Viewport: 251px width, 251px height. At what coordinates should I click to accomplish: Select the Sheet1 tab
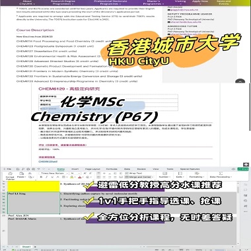[x=26, y=247]
